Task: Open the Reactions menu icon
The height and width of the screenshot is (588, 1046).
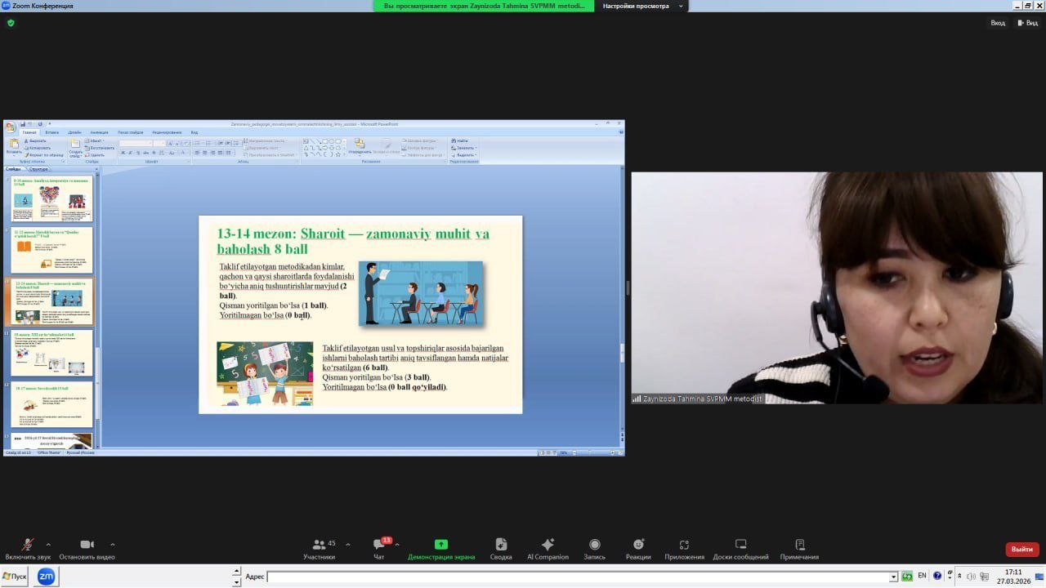Action: [x=638, y=545]
